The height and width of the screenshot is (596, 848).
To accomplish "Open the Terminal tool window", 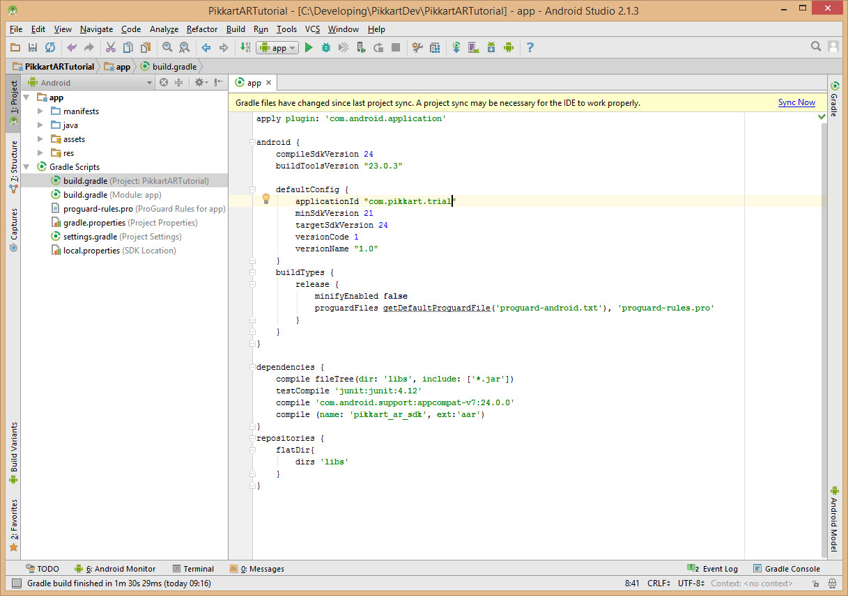I will pyautogui.click(x=193, y=569).
